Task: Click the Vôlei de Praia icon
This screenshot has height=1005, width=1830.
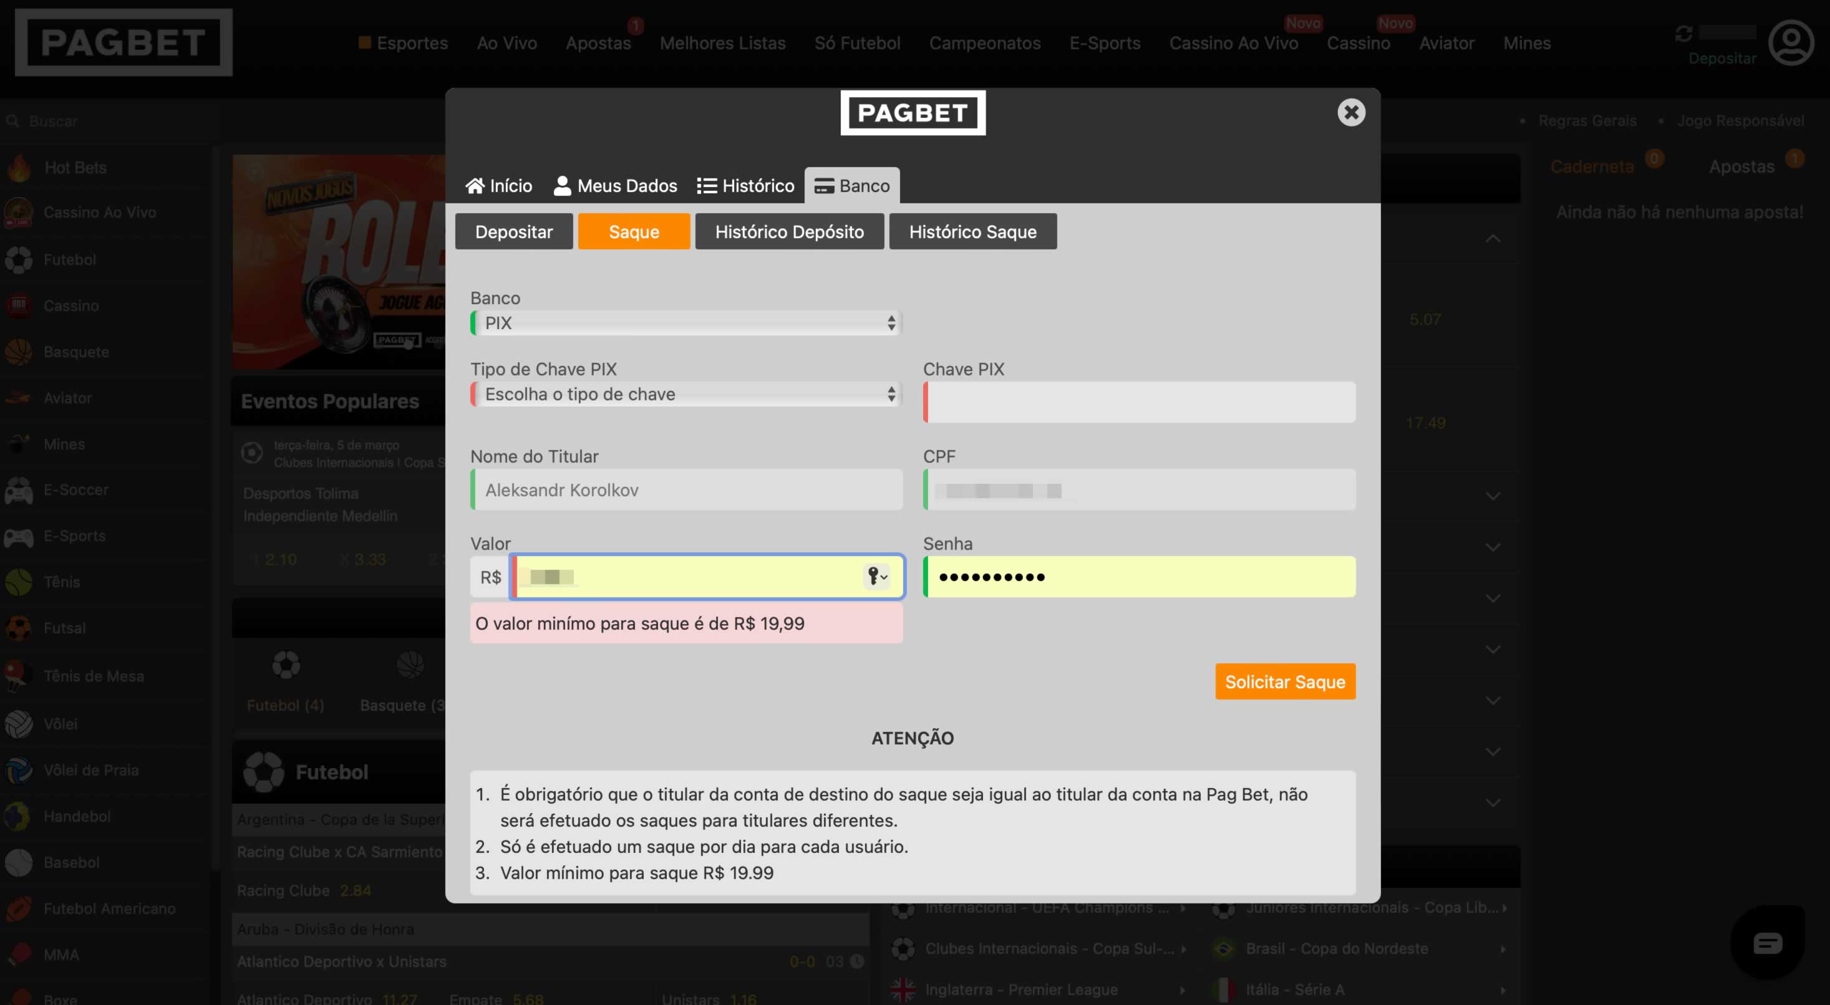Action: tap(19, 771)
